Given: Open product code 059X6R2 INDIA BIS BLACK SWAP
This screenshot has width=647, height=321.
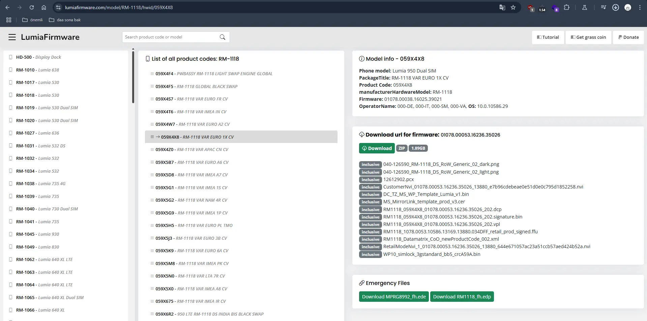Looking at the screenshot, I should [x=209, y=314].
